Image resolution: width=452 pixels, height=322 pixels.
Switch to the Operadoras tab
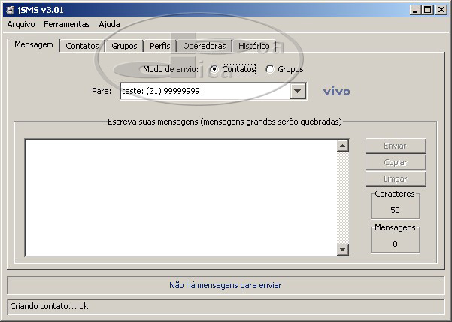pyautogui.click(x=204, y=46)
